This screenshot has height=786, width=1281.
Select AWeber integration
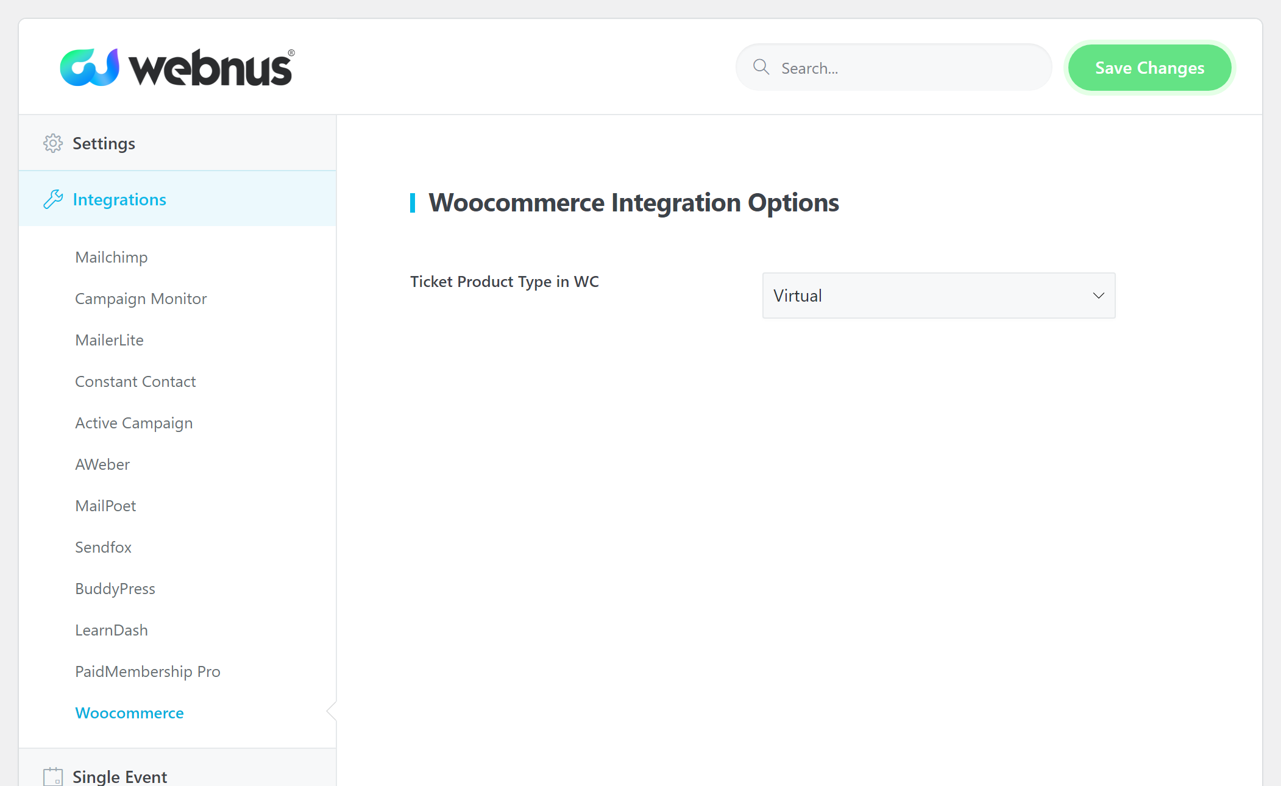[x=102, y=464]
